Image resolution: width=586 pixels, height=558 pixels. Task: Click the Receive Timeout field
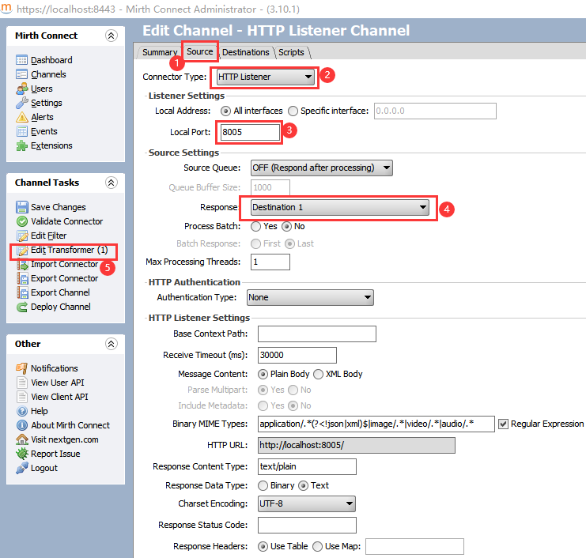click(297, 355)
